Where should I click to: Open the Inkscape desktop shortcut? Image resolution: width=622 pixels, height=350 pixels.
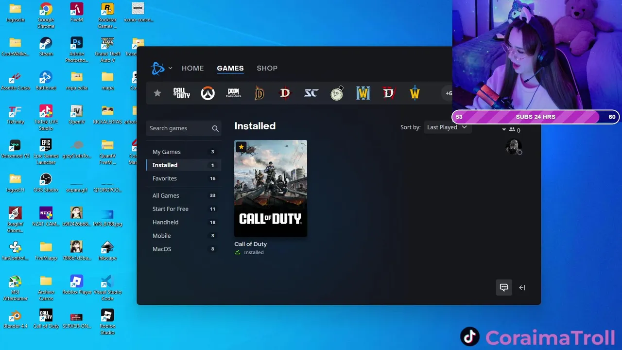107,251
